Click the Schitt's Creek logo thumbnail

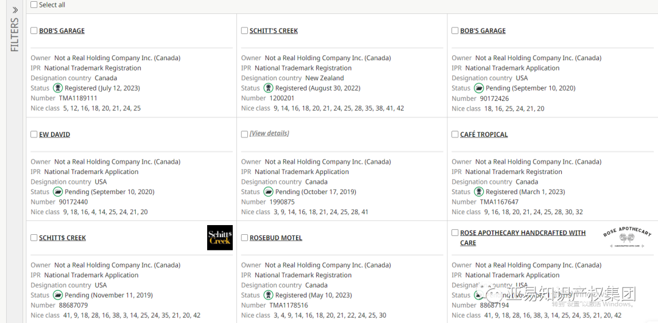[220, 238]
